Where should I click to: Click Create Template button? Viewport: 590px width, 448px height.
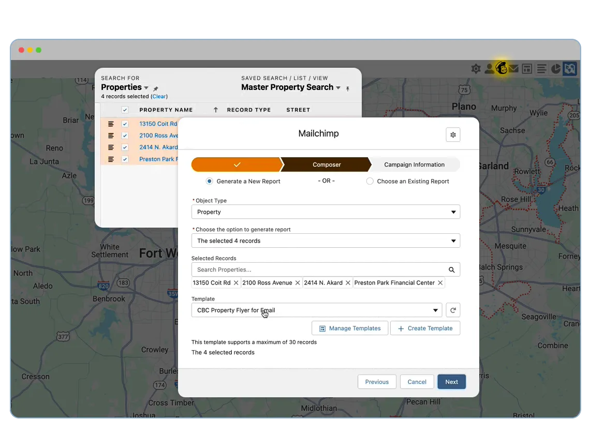[x=425, y=328]
